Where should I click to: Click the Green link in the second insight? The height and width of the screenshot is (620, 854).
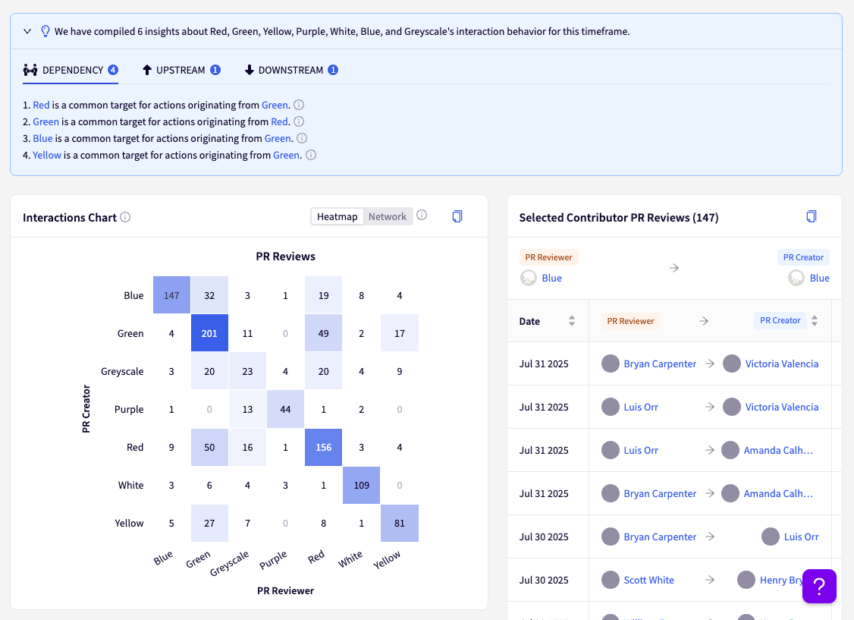click(x=46, y=121)
